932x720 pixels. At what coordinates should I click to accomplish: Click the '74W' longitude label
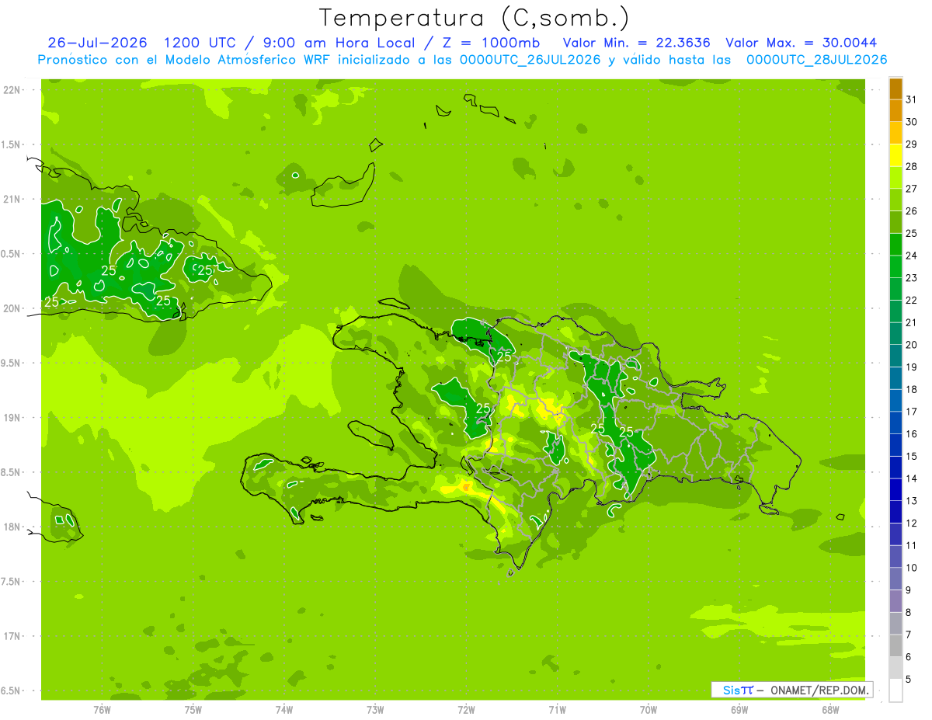click(x=284, y=710)
